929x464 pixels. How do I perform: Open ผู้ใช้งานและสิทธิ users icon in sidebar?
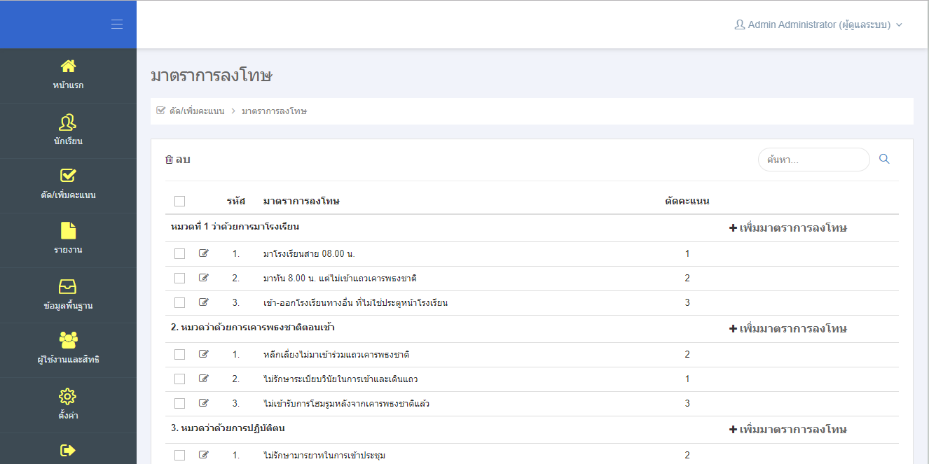pos(68,340)
